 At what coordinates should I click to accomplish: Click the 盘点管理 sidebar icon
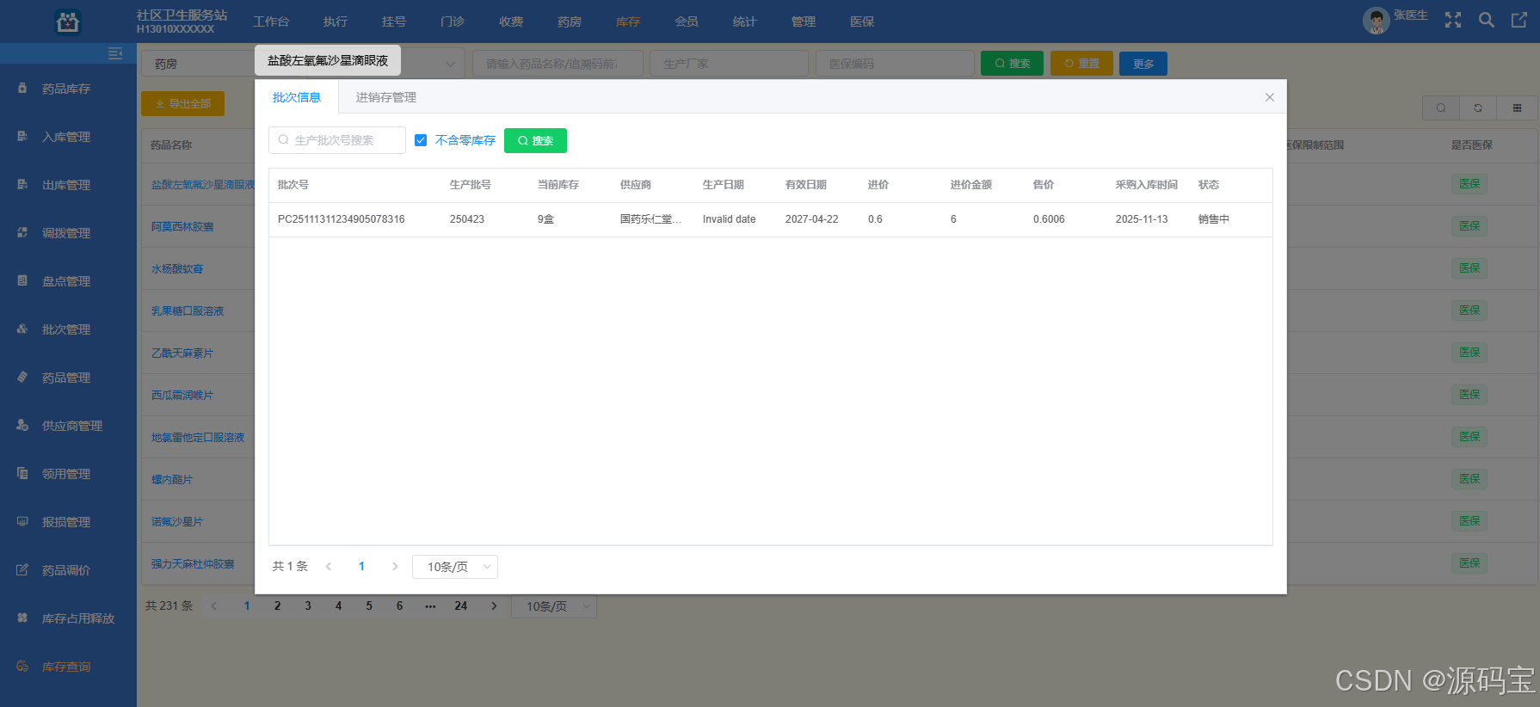(x=22, y=280)
